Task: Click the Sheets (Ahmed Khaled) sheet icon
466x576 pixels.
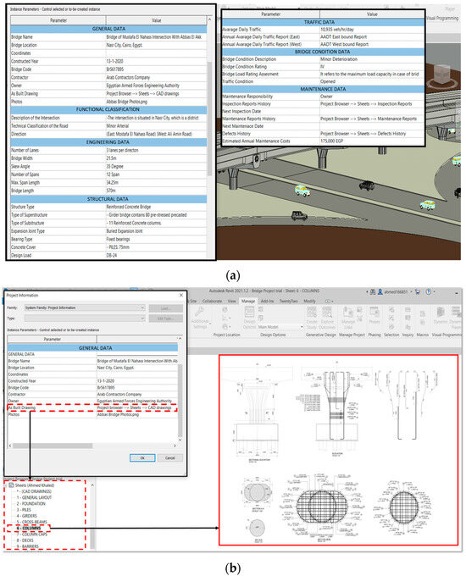Action: (11, 485)
